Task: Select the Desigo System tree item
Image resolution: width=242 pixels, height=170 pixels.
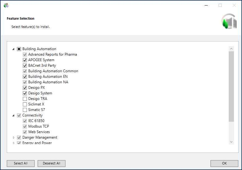Action: [40, 93]
